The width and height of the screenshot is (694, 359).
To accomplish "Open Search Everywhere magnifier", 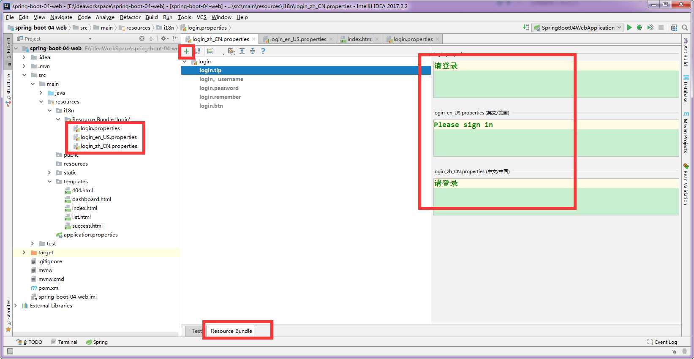I will click(685, 27).
